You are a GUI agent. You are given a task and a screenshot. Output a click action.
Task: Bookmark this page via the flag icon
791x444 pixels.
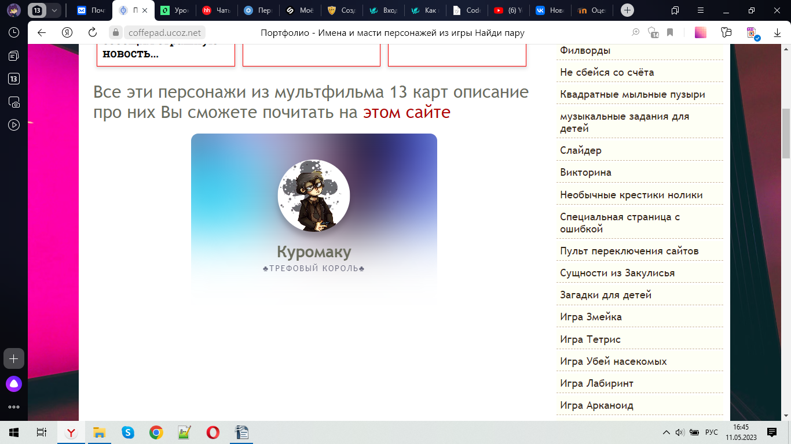point(670,32)
